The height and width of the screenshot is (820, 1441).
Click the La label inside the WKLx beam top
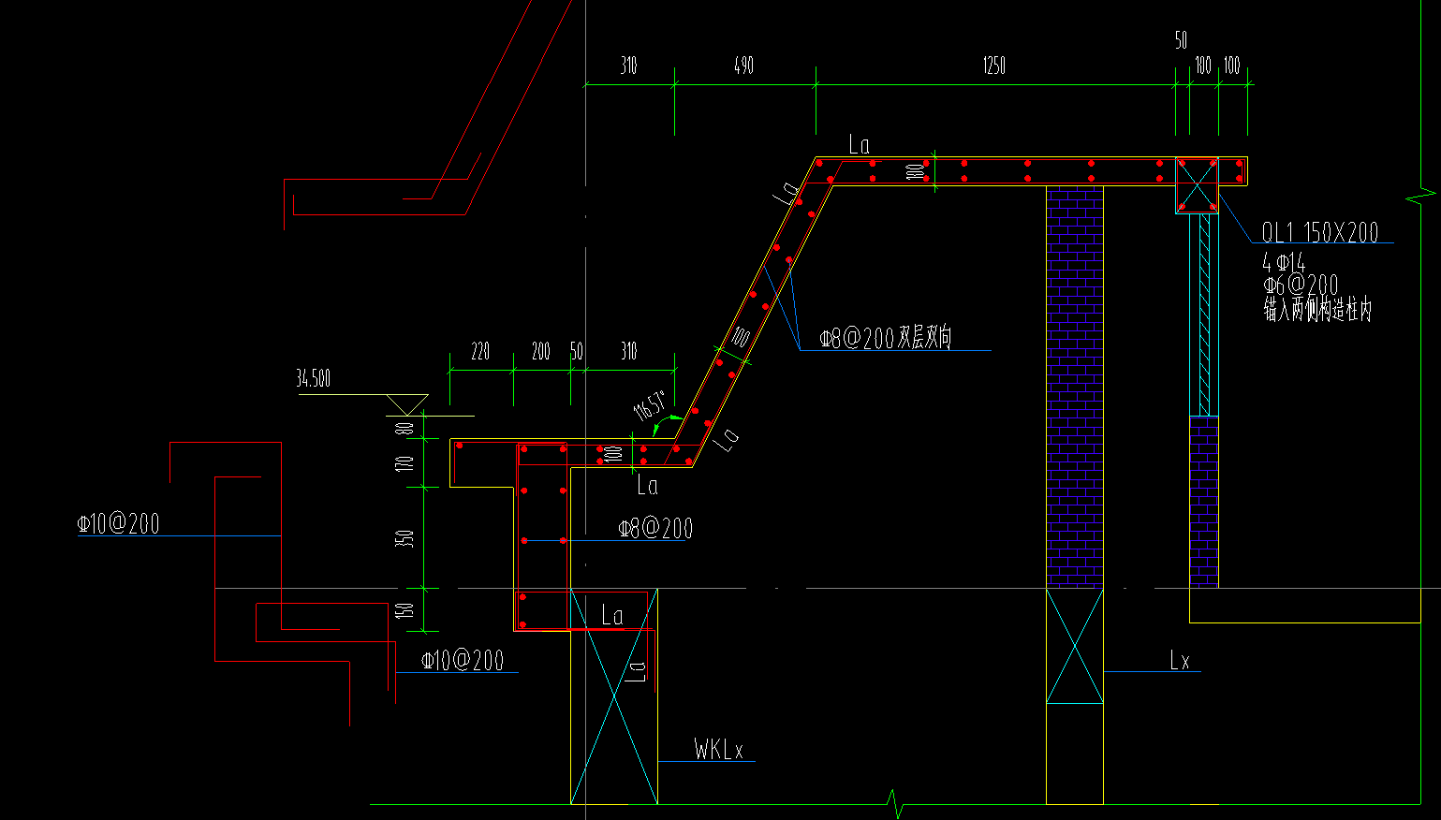point(612,615)
